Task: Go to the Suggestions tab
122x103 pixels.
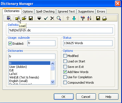Action: pyautogui.click(x=86, y=11)
